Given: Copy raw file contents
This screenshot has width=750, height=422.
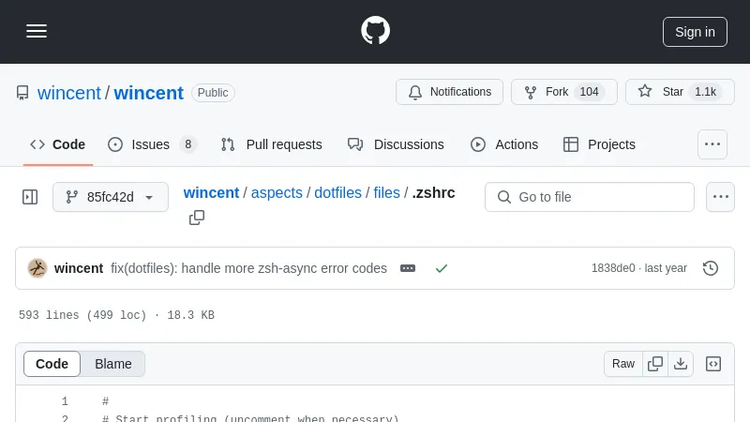Looking at the screenshot, I should pyautogui.click(x=655, y=364).
